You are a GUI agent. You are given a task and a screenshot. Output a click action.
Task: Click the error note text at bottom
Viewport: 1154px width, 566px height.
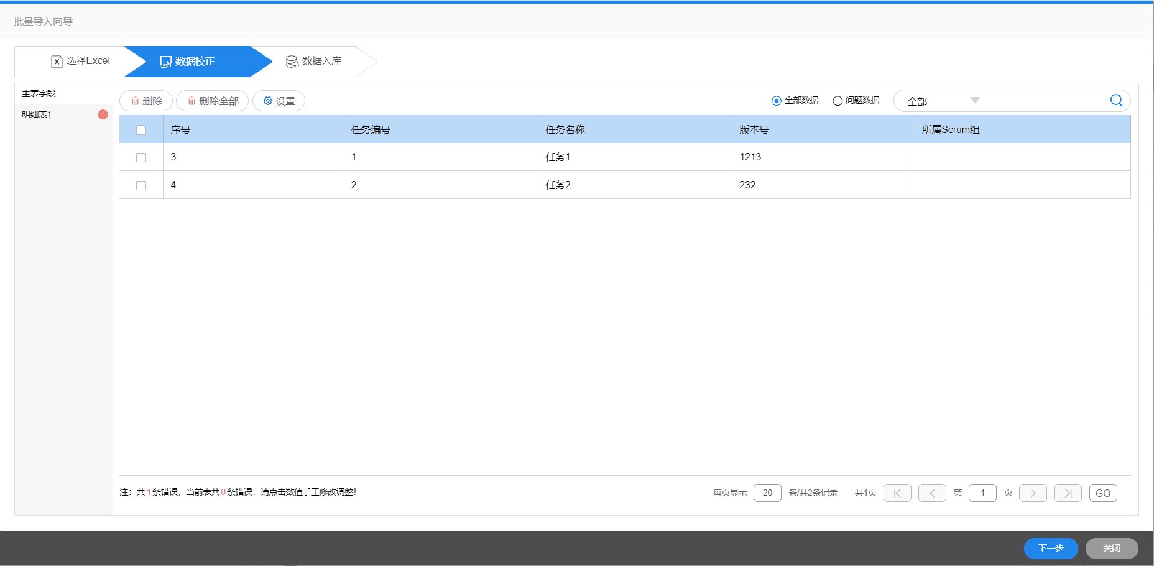pyautogui.click(x=238, y=492)
